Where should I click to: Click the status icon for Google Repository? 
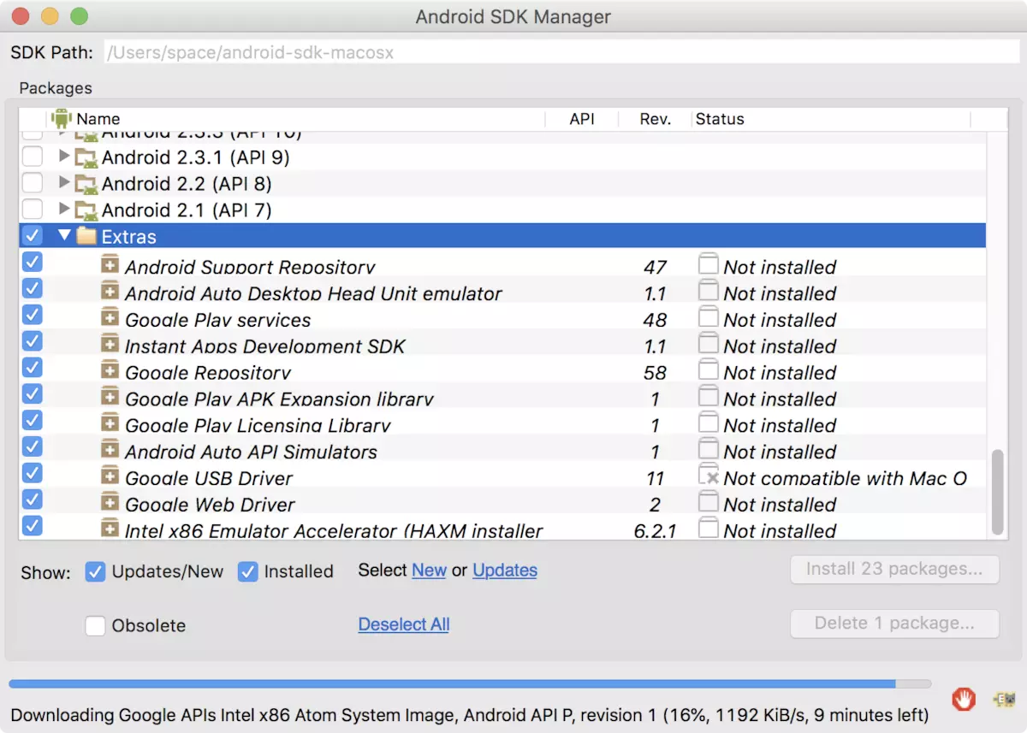point(708,370)
